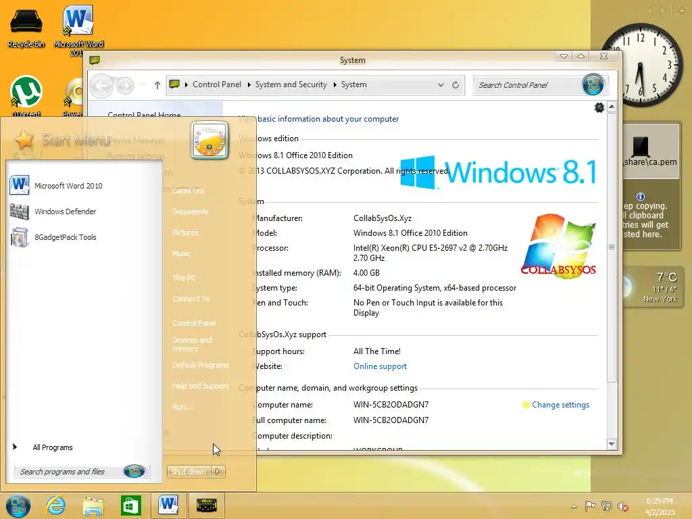This screenshot has height=519, width=692.
Task: Click Run... in Start Menu
Action: tap(182, 406)
